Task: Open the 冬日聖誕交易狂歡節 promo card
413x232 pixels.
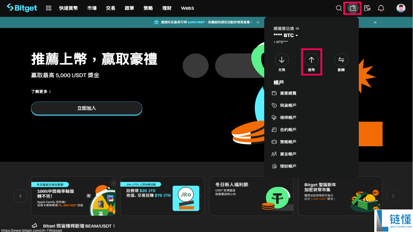Action: [73, 196]
